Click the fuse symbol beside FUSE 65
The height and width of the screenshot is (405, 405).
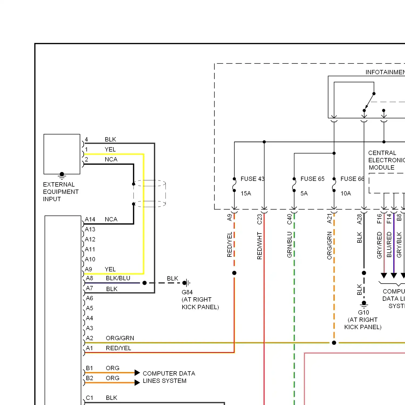tap(294, 185)
